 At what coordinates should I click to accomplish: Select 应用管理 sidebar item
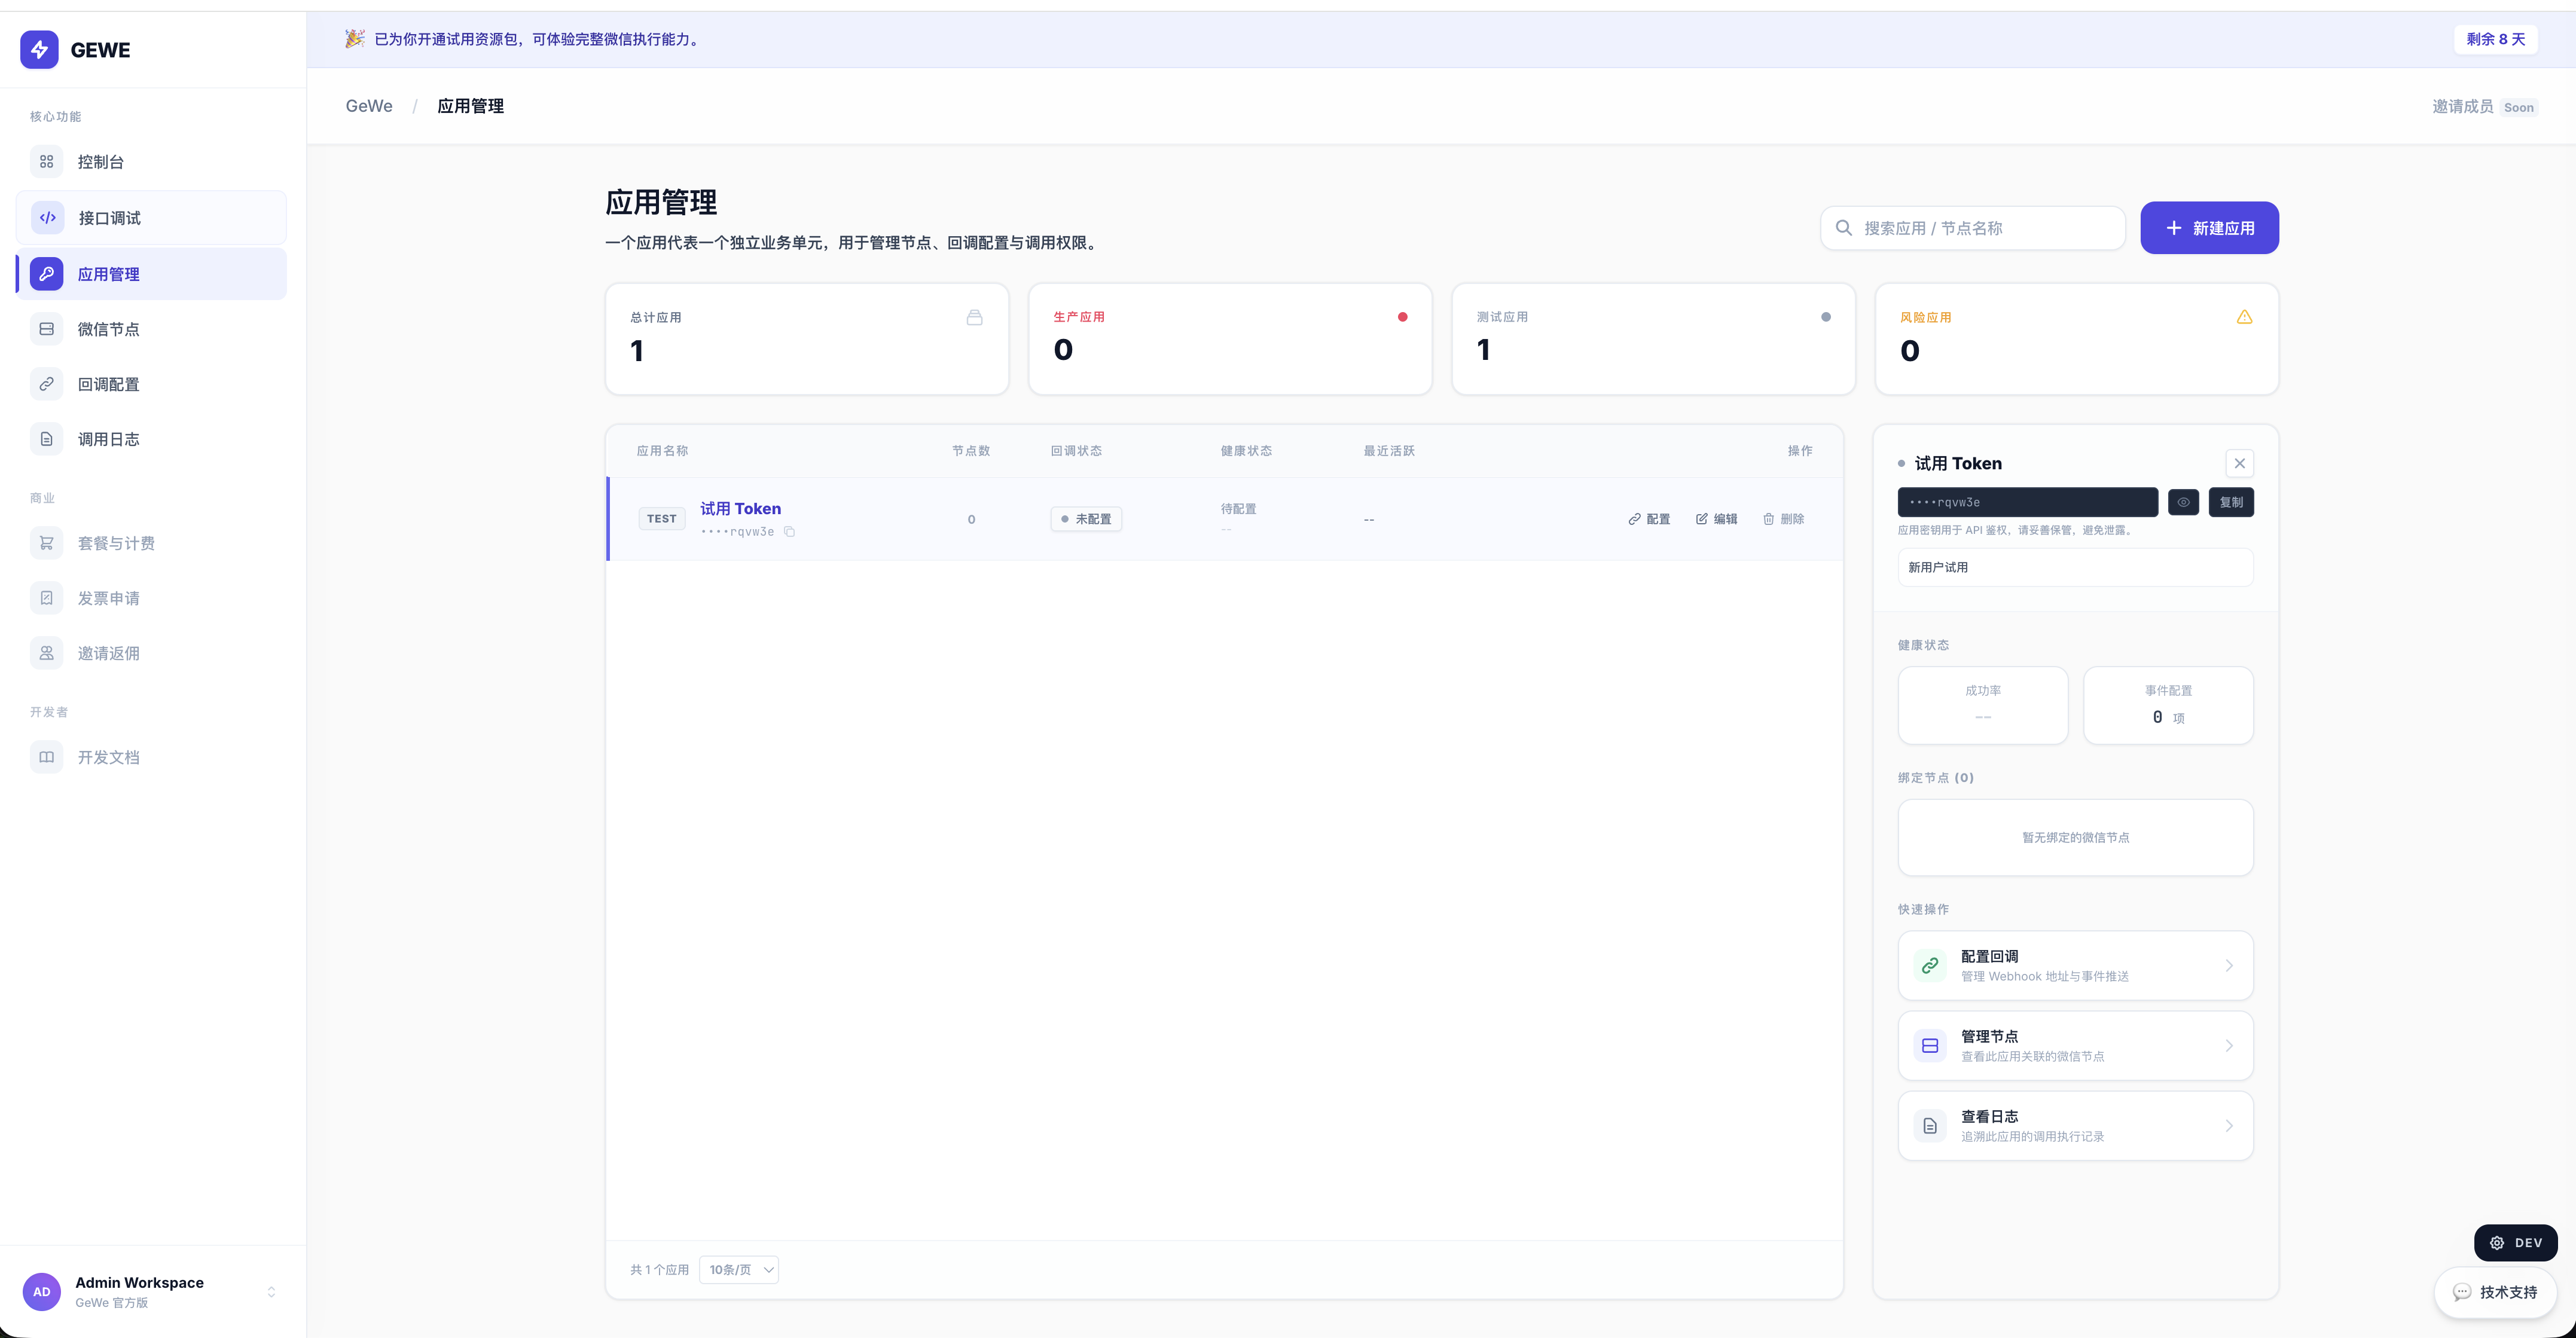tap(151, 274)
